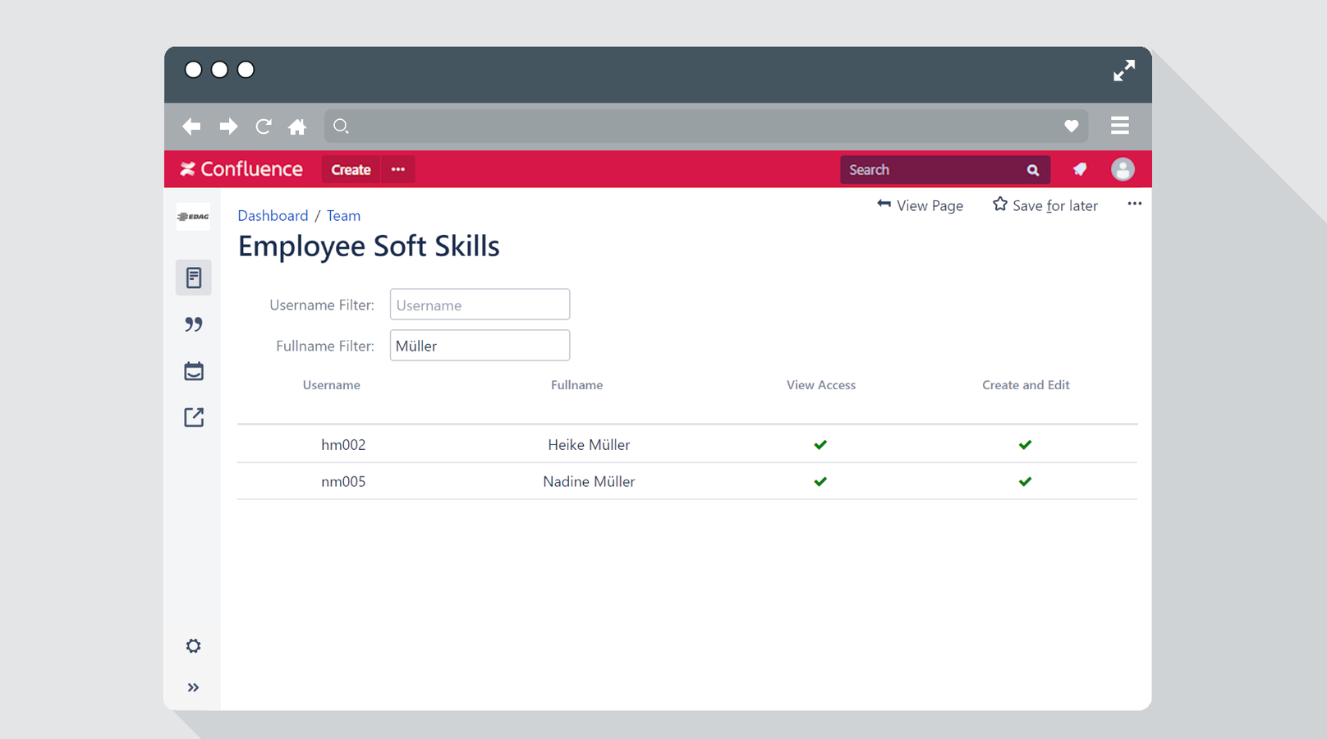The image size is (1327, 739).
Task: Click View Page
Action: [920, 205]
